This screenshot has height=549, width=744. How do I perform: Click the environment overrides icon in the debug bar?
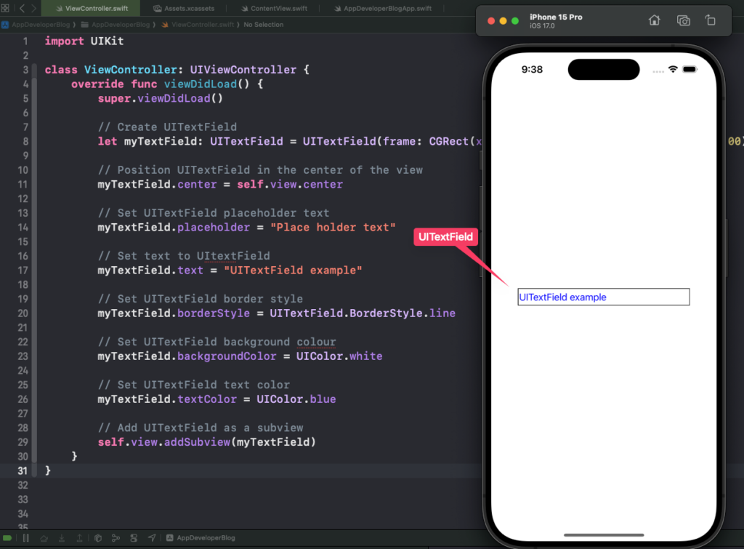(133, 539)
